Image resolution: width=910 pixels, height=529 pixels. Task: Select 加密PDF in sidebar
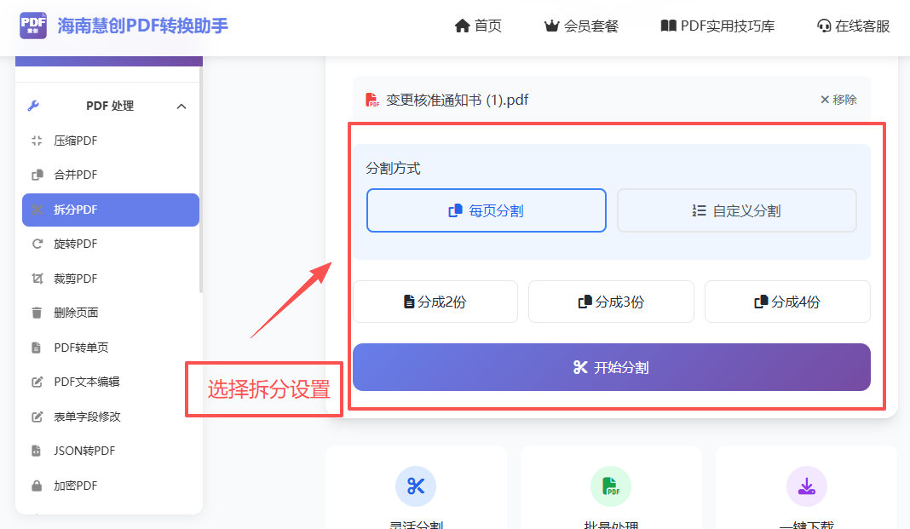pyautogui.click(x=110, y=486)
